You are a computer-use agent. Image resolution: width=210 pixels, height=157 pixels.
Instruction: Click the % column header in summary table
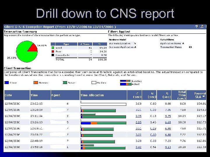[100, 44]
